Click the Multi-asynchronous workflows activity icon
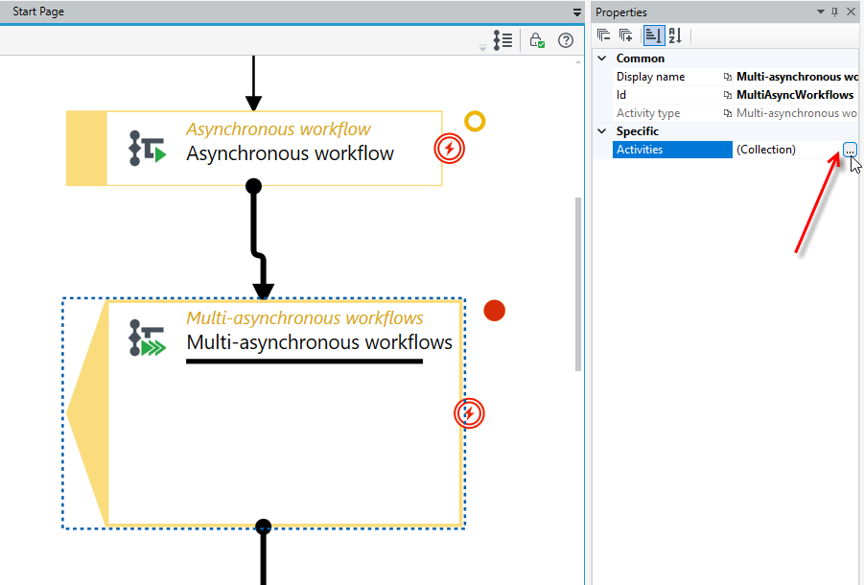 tap(147, 338)
